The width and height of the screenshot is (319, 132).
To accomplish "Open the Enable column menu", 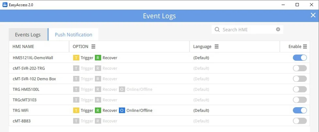I will tap(305, 46).
